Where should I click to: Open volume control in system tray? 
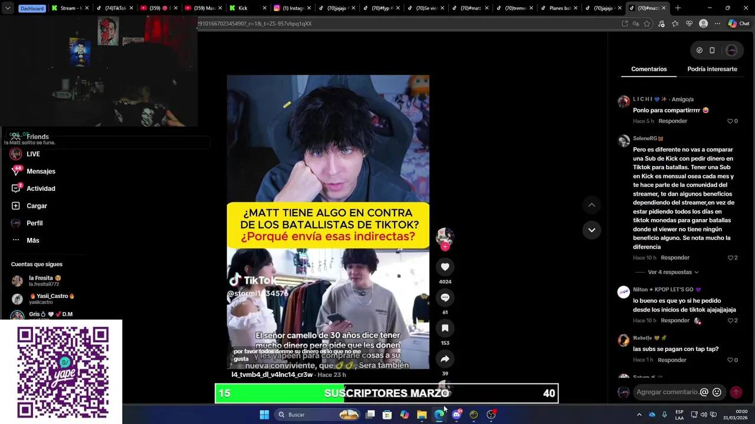click(x=703, y=415)
